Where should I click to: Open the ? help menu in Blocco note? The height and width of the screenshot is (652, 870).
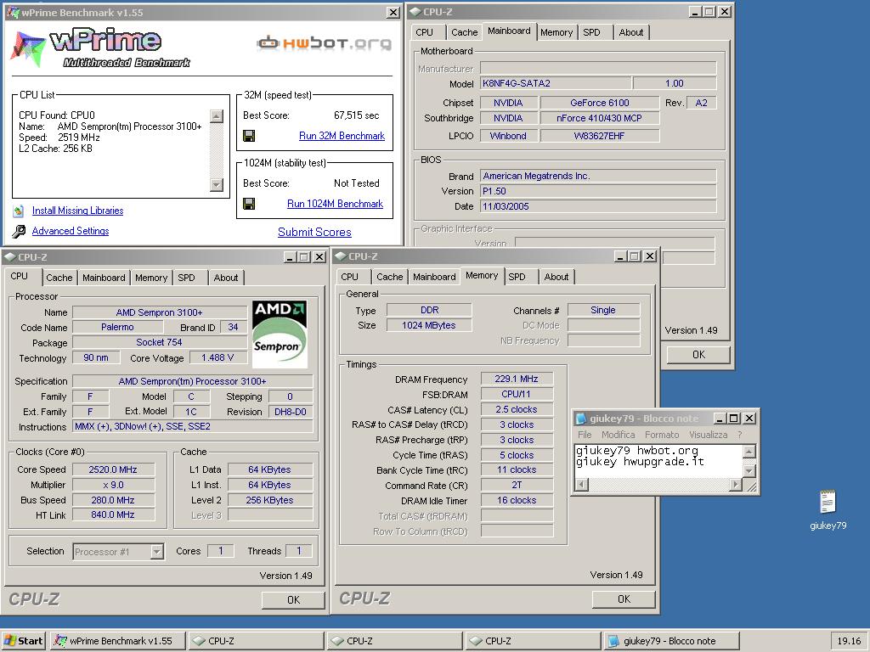[740, 435]
